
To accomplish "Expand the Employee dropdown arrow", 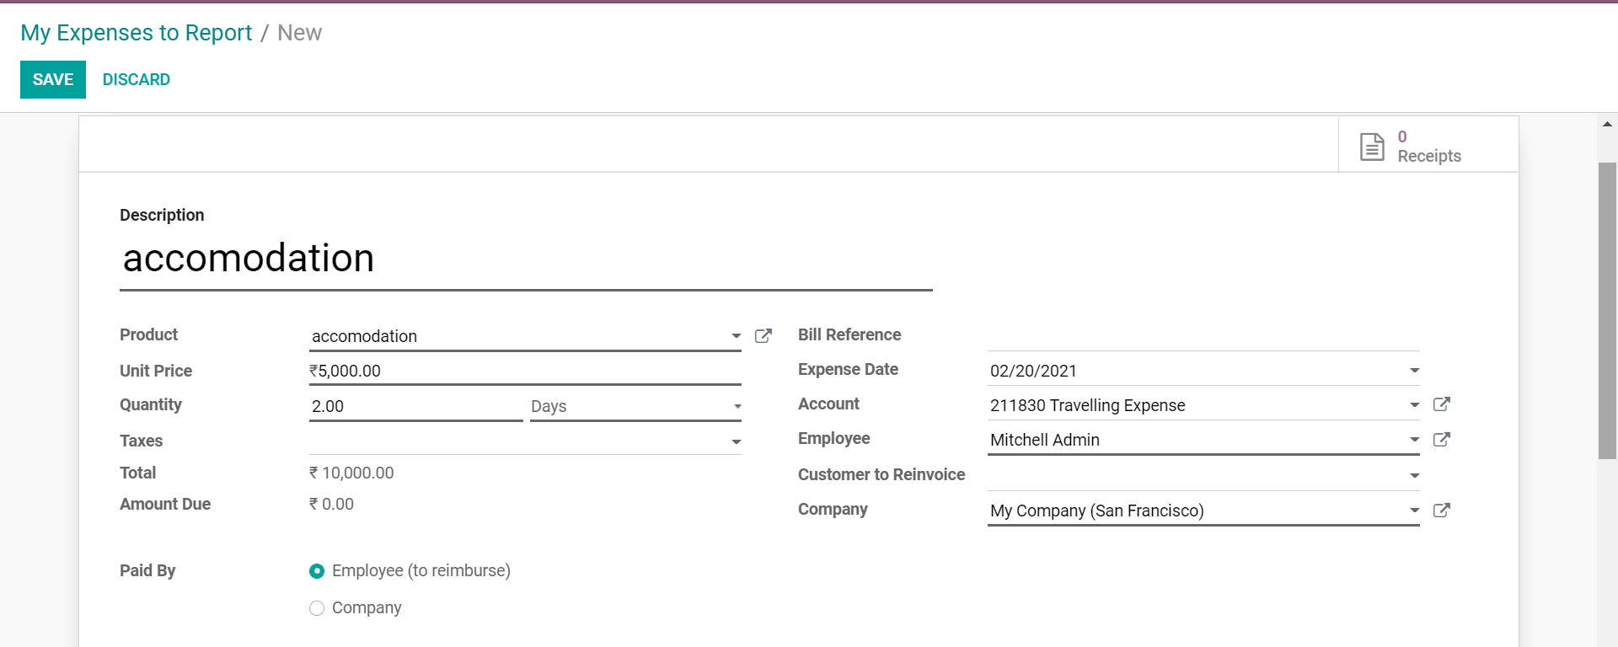I will pos(1414,440).
